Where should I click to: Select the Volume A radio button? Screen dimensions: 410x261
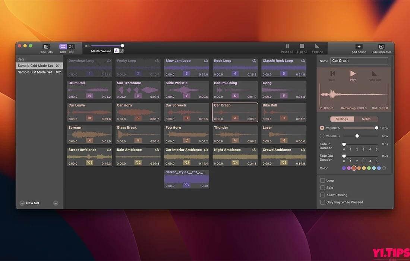[322, 128]
